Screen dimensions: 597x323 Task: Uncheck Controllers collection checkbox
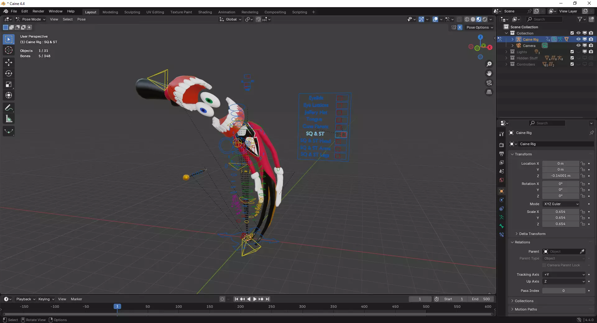point(572,64)
